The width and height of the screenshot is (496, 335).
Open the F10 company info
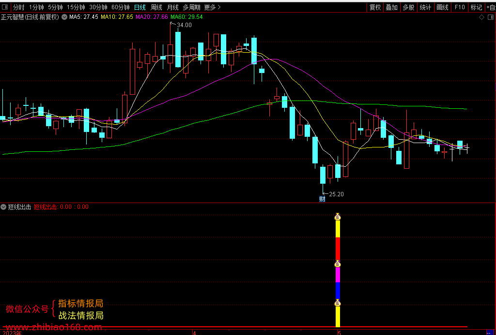coord(460,7)
